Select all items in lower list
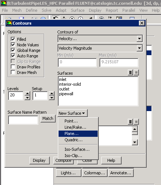Image resolution: width=161 pixels, height=185 pixels. pos(130,122)
